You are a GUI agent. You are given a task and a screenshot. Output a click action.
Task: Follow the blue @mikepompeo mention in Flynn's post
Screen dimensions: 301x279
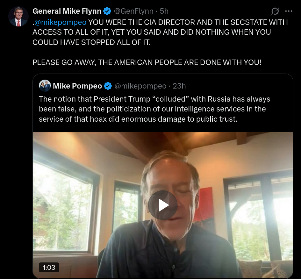[x=60, y=22]
